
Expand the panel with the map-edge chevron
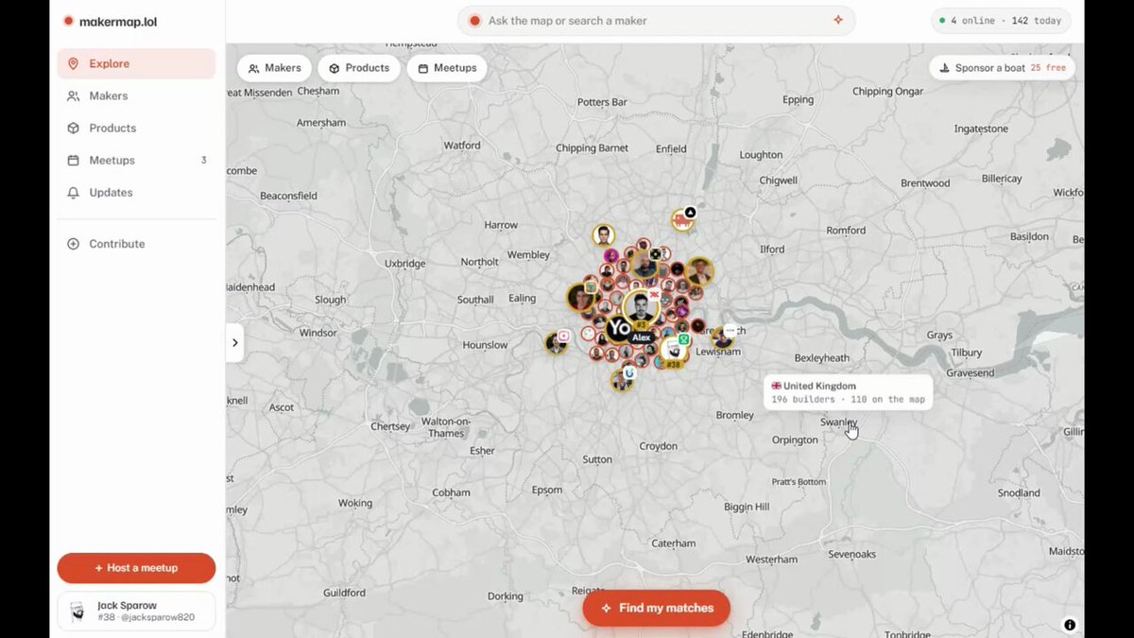(x=234, y=343)
